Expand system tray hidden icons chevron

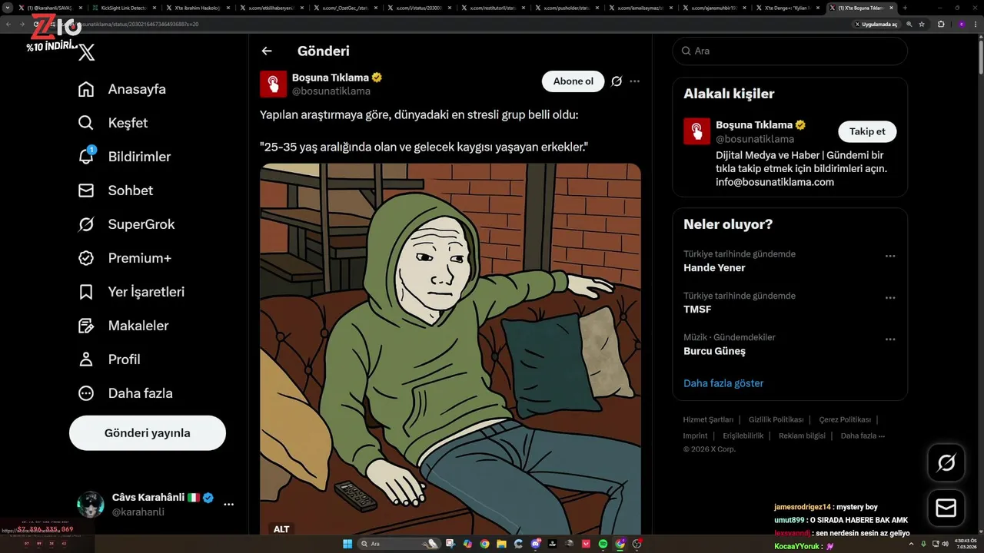pyautogui.click(x=913, y=544)
